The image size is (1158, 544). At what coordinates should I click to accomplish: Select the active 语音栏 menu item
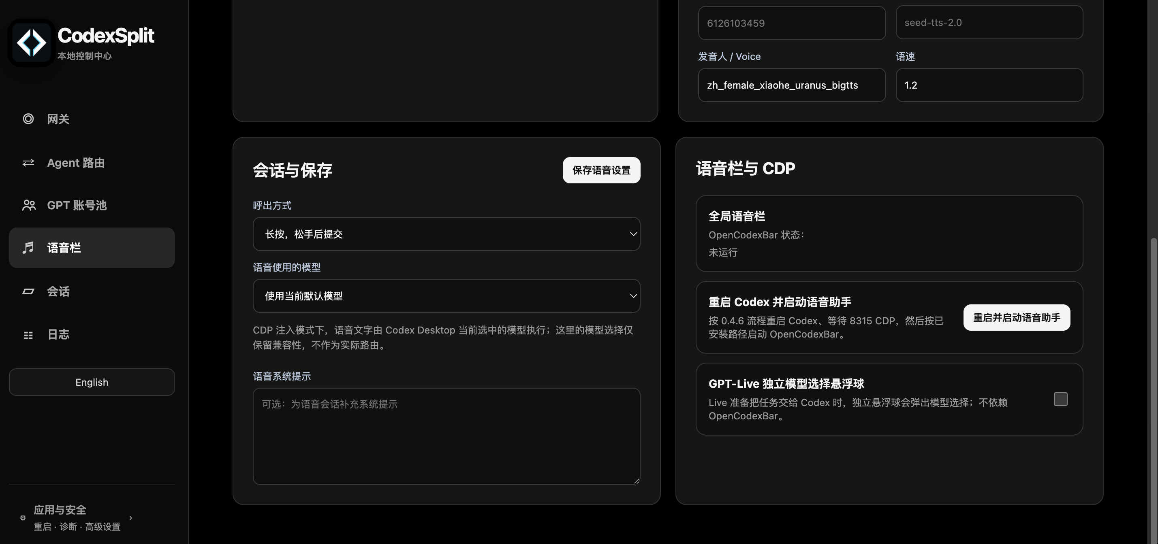pyautogui.click(x=92, y=248)
